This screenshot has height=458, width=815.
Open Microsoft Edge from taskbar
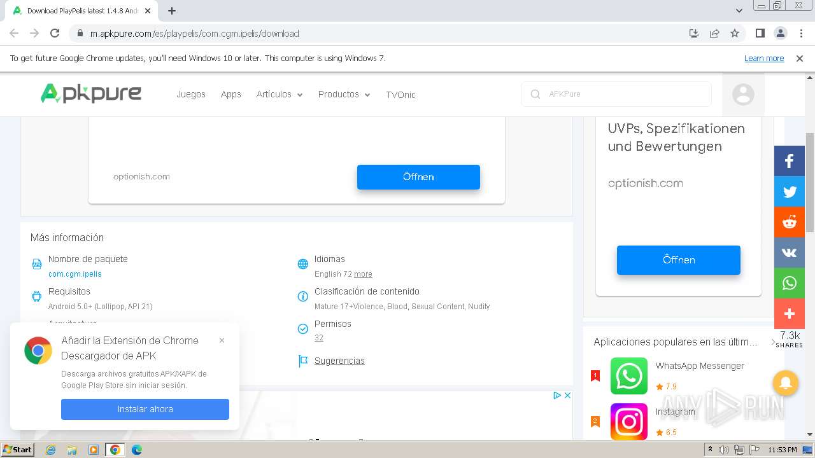pyautogui.click(x=136, y=450)
